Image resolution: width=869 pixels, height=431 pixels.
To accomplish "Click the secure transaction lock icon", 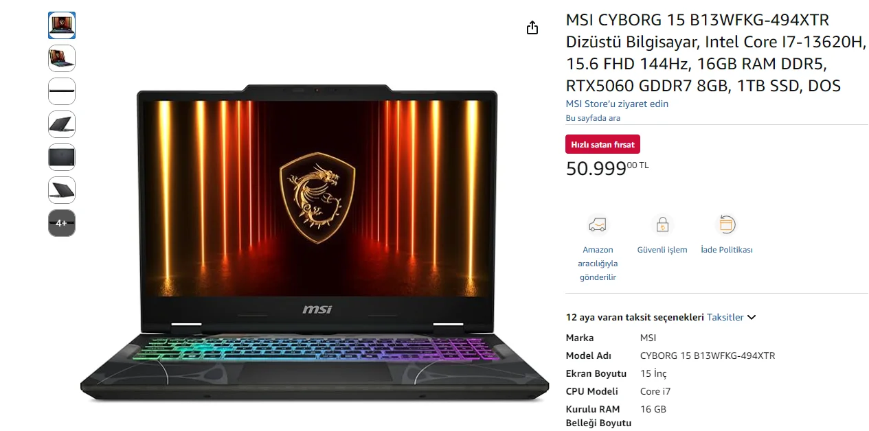I will tap(662, 224).
